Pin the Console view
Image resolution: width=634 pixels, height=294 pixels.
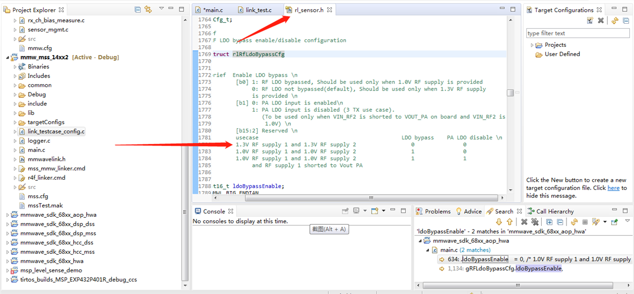pos(345,211)
